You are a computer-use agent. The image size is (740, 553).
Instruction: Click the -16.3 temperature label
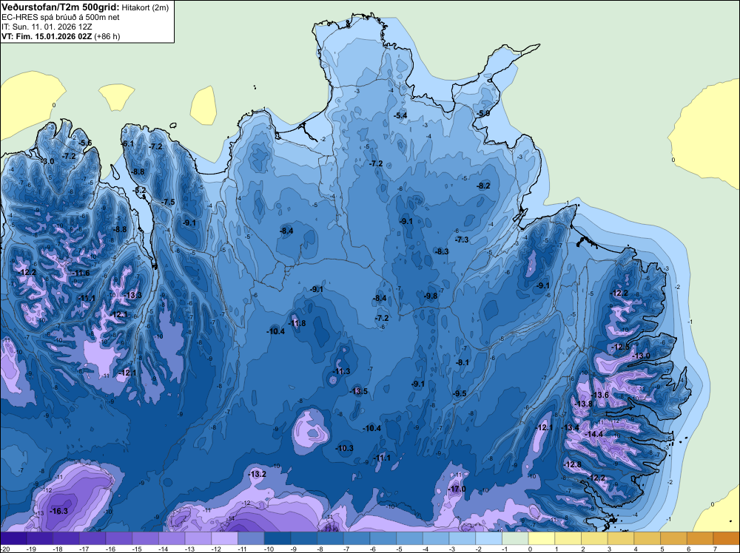59,511
